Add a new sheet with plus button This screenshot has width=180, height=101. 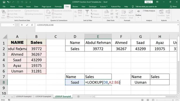click(x=78, y=97)
